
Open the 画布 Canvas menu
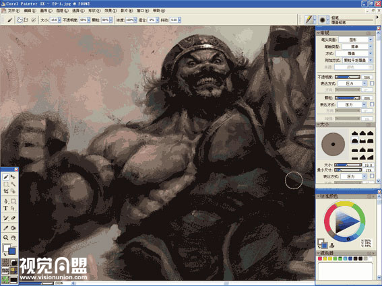[x=46, y=11]
